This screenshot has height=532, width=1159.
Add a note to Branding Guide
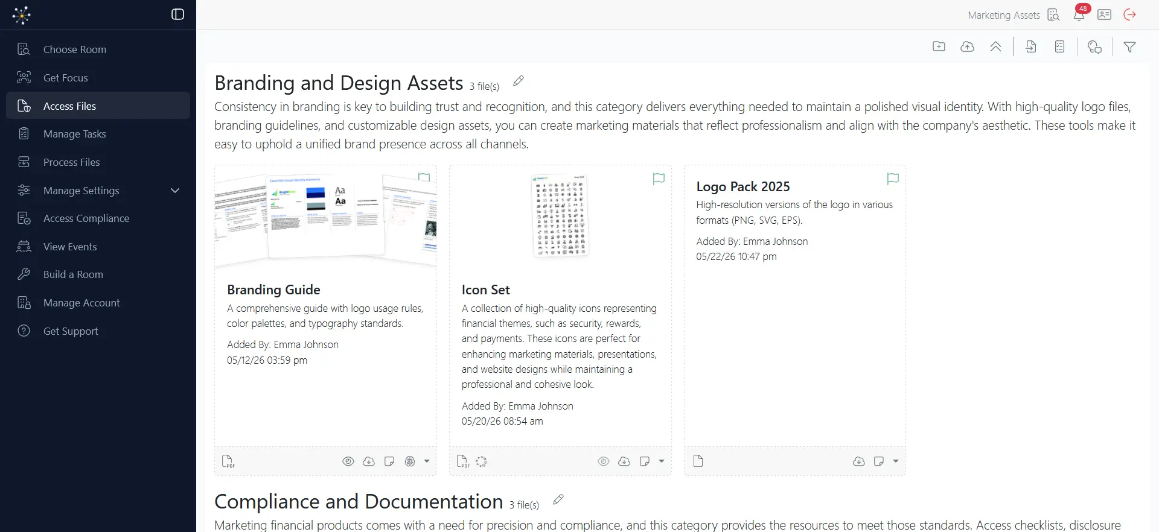pos(389,461)
